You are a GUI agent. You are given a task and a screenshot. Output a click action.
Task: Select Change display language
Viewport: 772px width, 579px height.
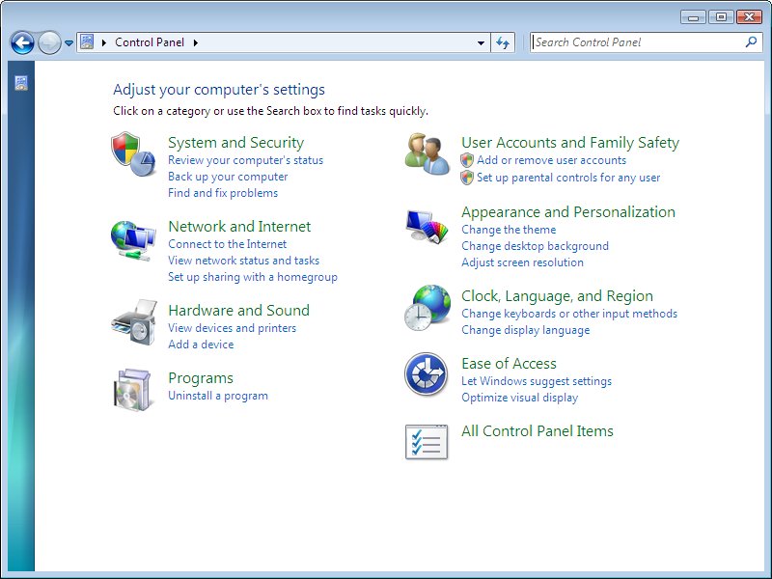(x=525, y=330)
